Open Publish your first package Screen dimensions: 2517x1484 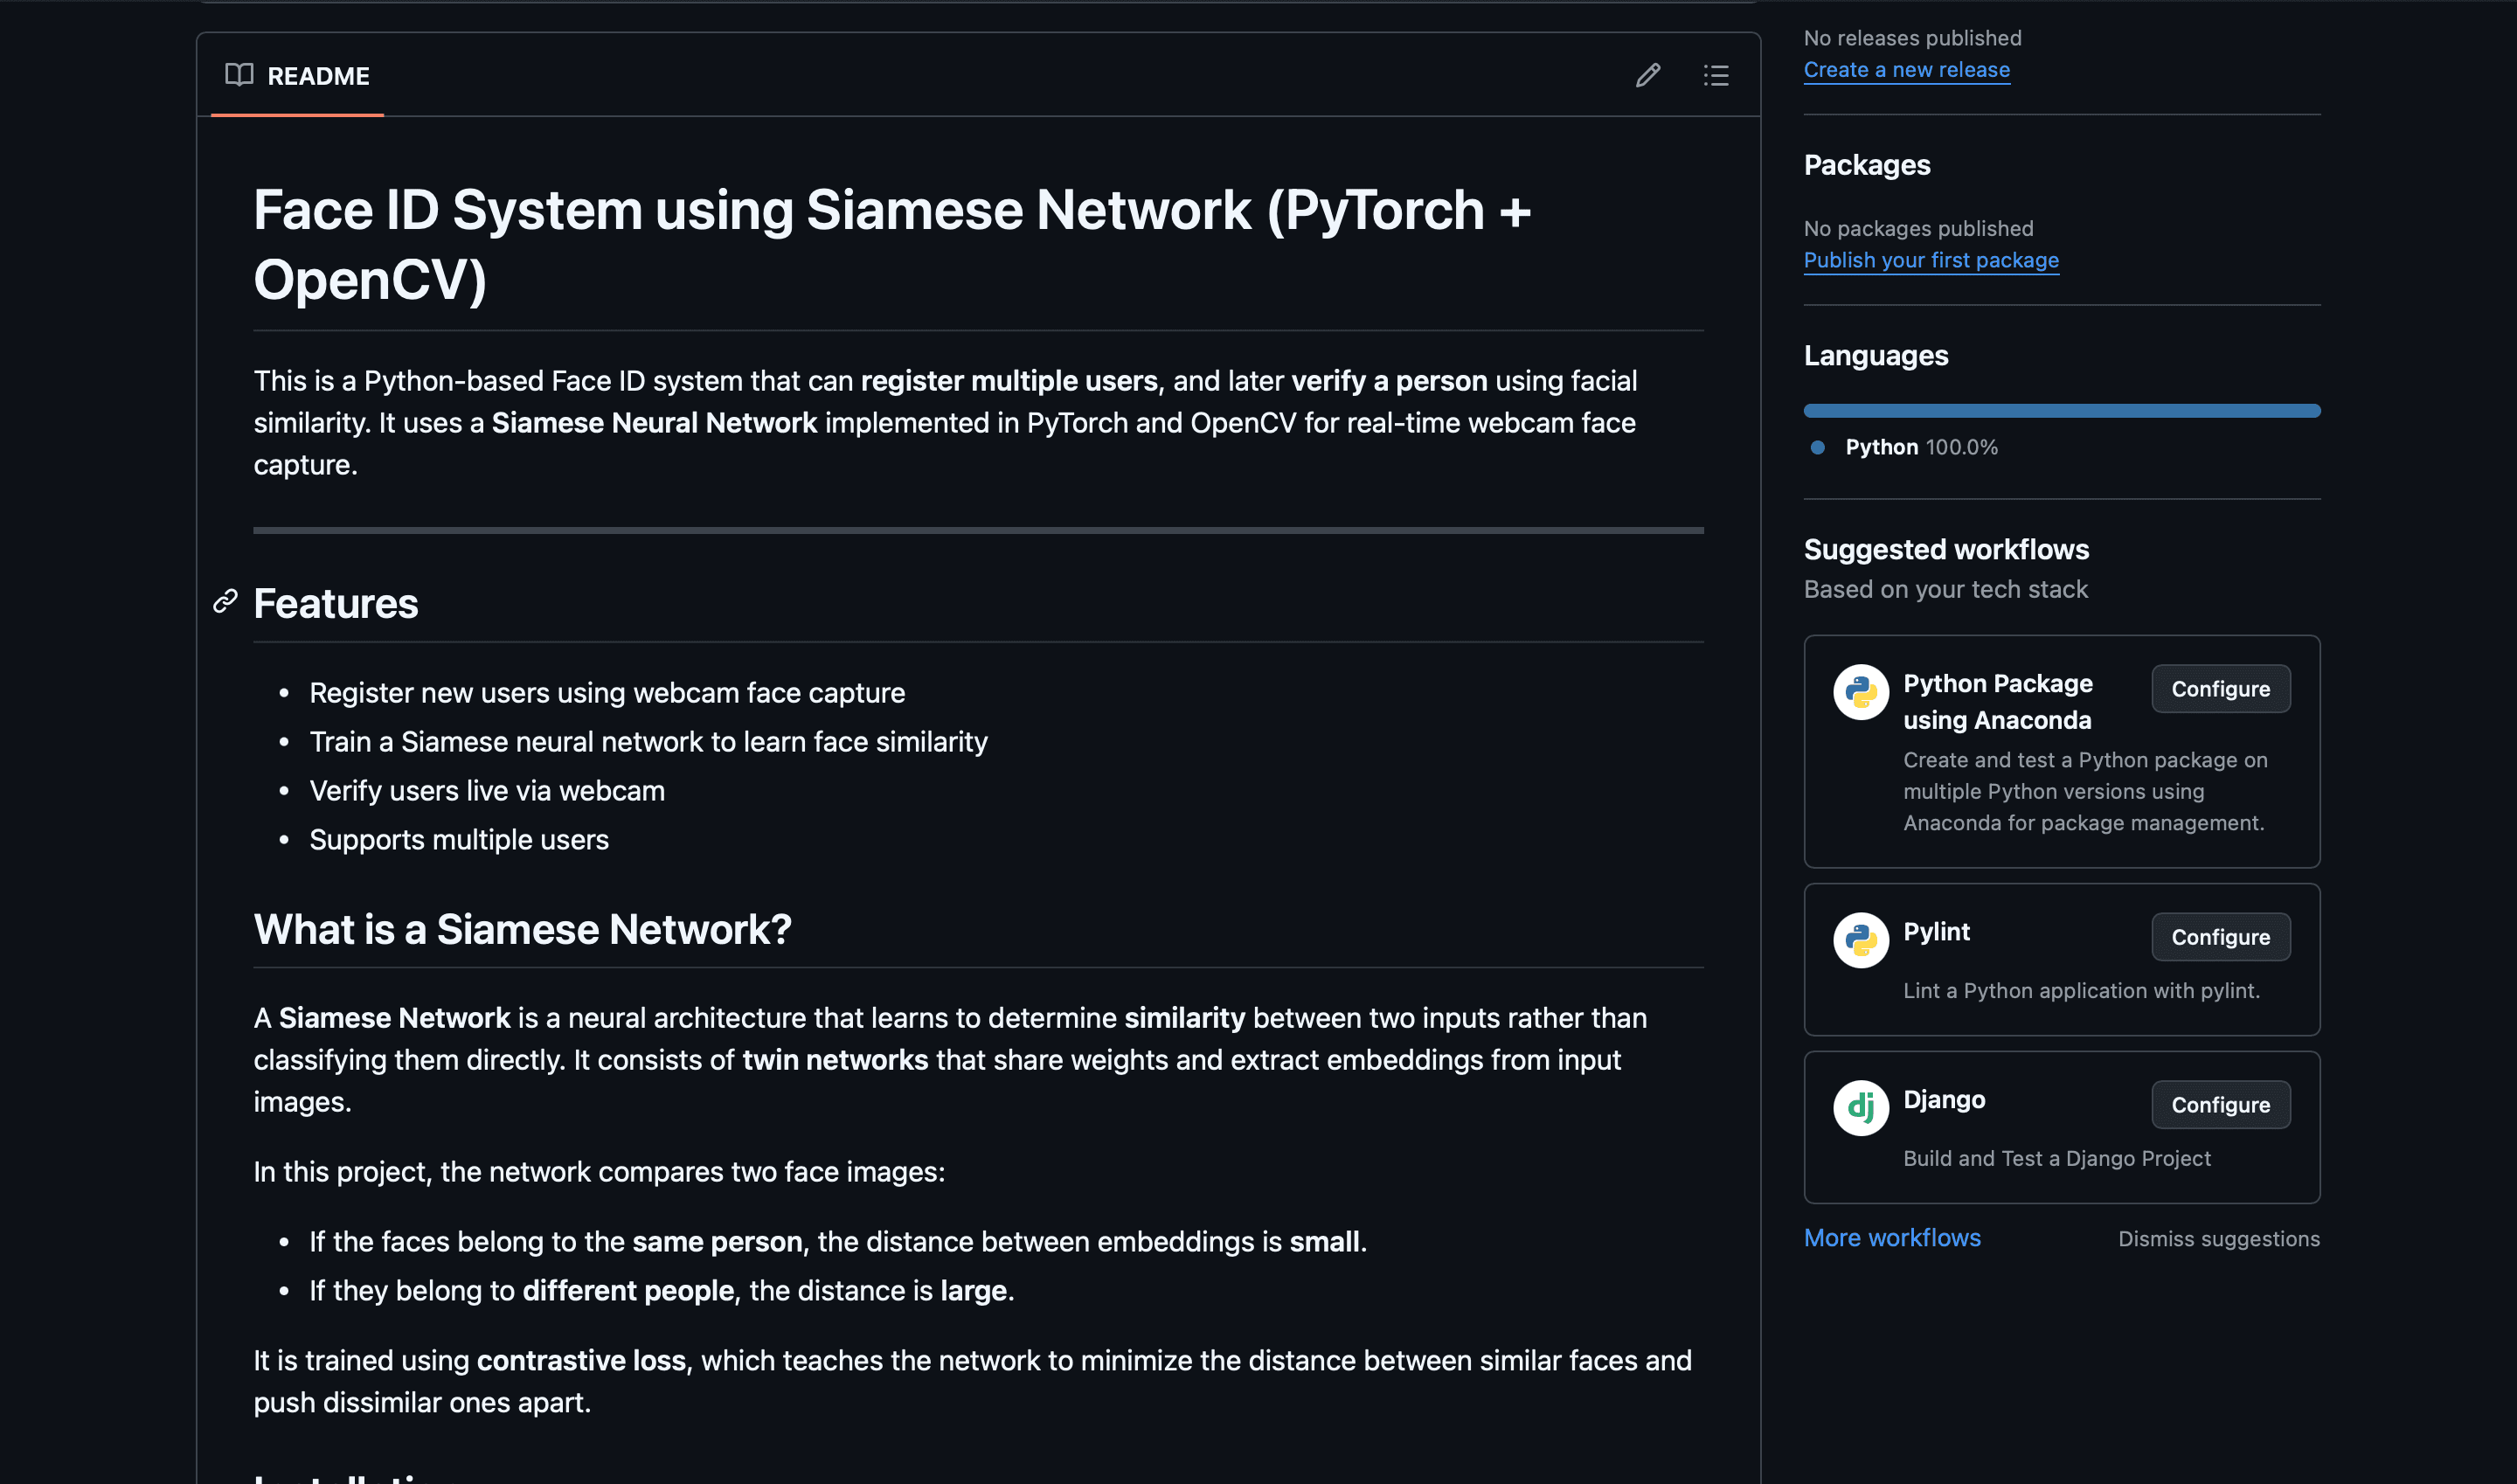click(1931, 259)
